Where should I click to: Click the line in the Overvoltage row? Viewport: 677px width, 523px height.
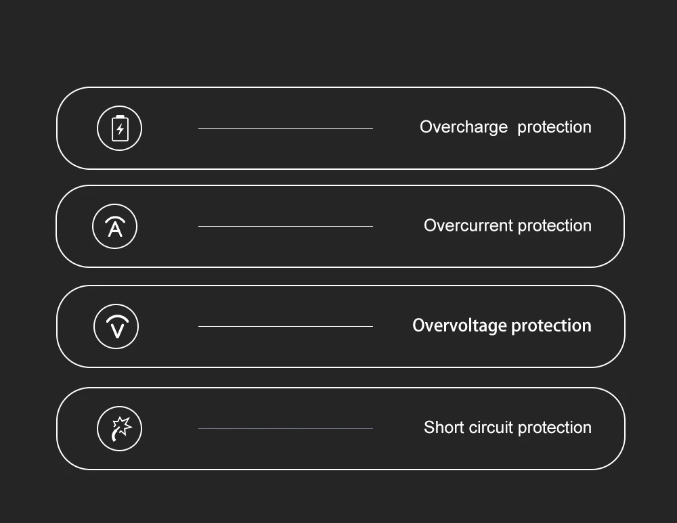[286, 326]
